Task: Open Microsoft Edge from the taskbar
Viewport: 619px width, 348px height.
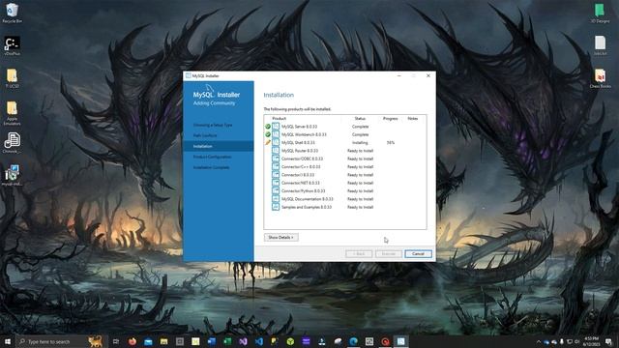Action: (353, 341)
